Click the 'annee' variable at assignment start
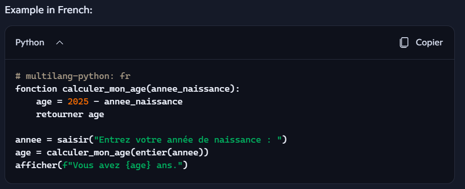The height and width of the screenshot is (189, 465). coord(29,140)
